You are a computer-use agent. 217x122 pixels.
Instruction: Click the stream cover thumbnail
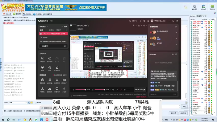73,27
